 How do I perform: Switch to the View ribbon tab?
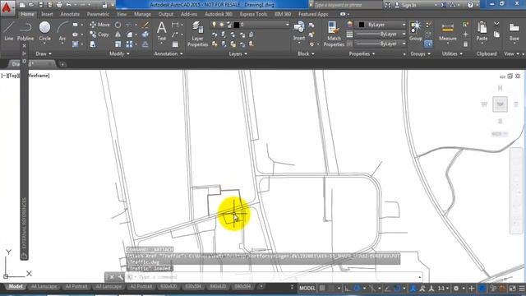pos(122,14)
